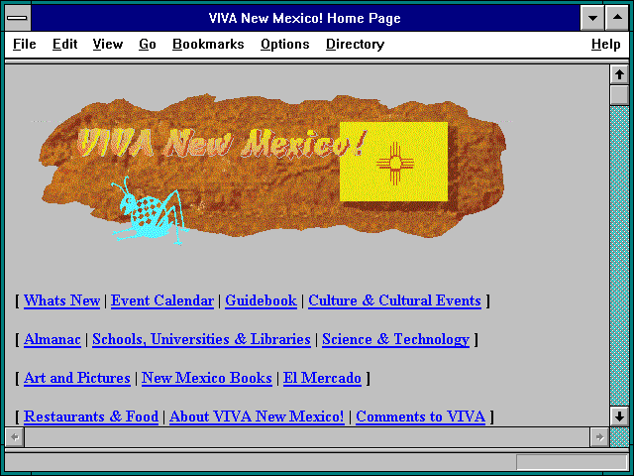Image resolution: width=634 pixels, height=476 pixels.
Task: Open Schools, Universities & Libraries link
Action: coord(201,339)
